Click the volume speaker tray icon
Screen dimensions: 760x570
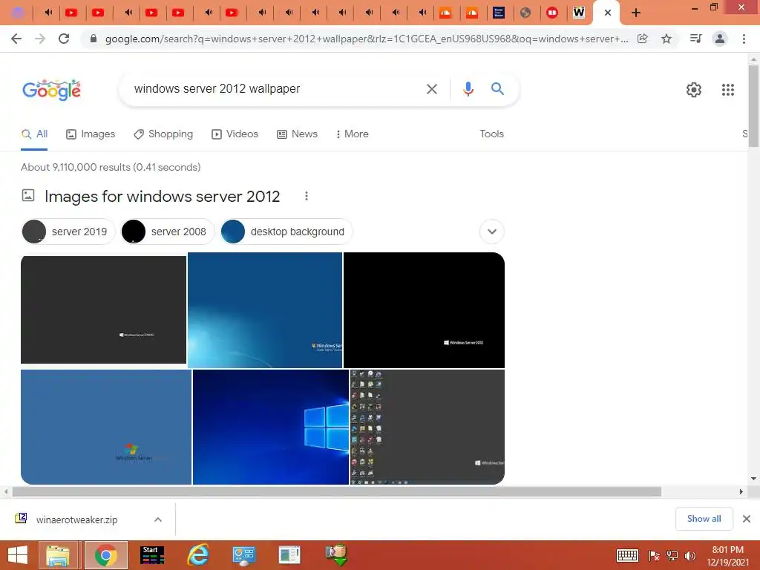(689, 556)
